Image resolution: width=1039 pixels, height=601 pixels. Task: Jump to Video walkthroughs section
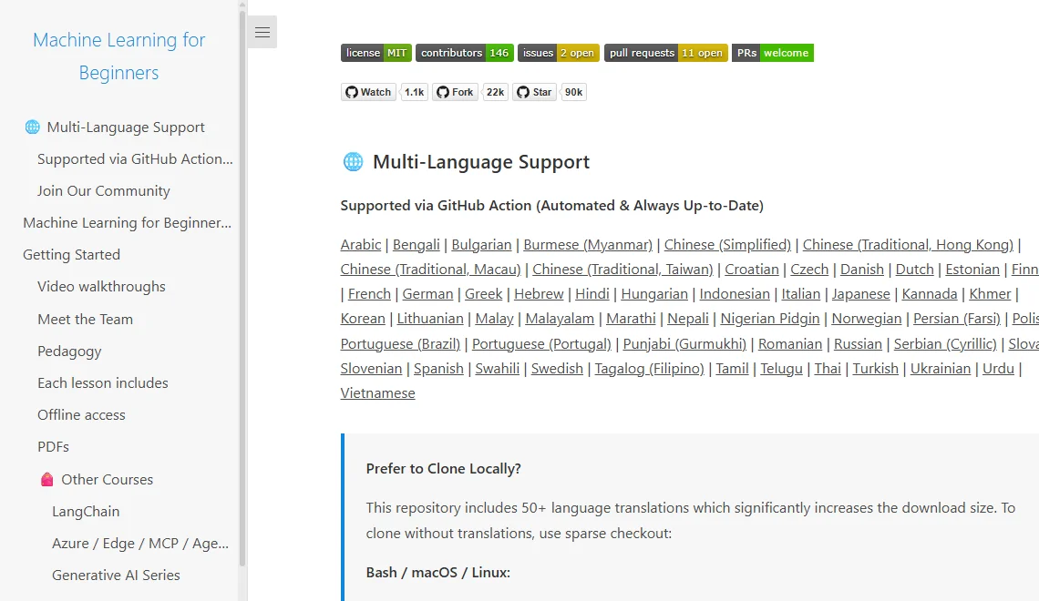point(101,287)
